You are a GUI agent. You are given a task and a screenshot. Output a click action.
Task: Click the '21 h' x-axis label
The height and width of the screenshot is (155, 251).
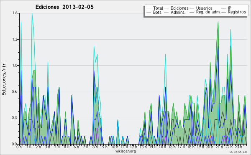[x=219, y=147]
